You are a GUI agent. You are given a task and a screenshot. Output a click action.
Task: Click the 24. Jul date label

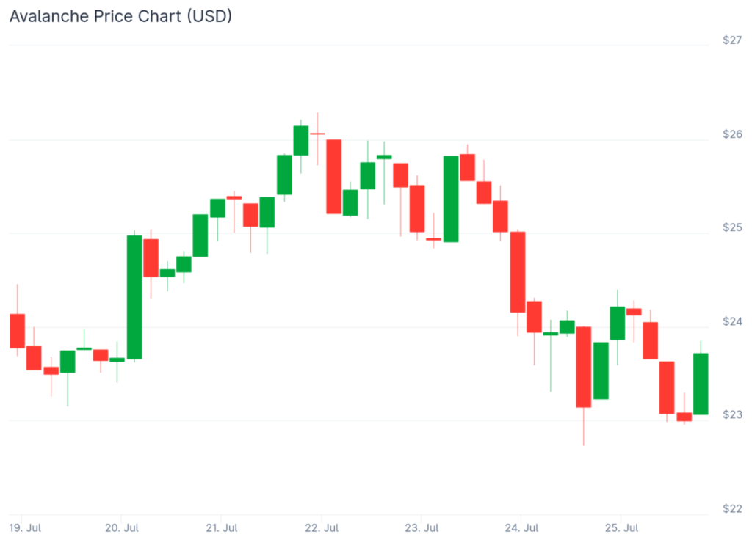point(520,527)
